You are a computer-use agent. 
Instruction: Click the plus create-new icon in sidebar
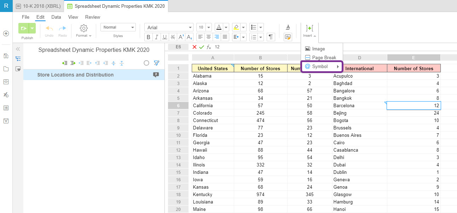6,33
